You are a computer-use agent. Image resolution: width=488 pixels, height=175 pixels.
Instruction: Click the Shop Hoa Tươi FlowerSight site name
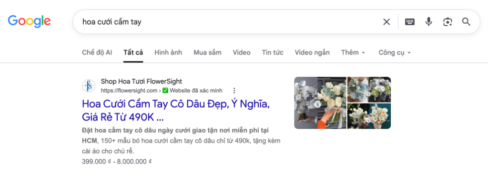coord(141,81)
